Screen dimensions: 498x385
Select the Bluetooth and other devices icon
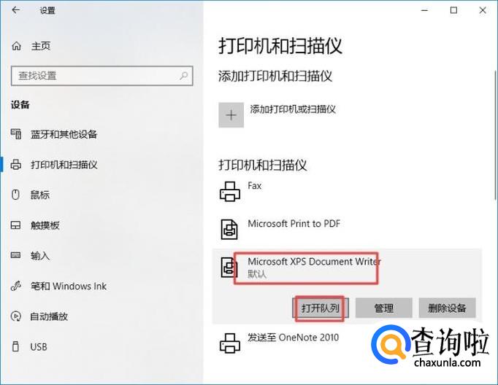pos(16,134)
